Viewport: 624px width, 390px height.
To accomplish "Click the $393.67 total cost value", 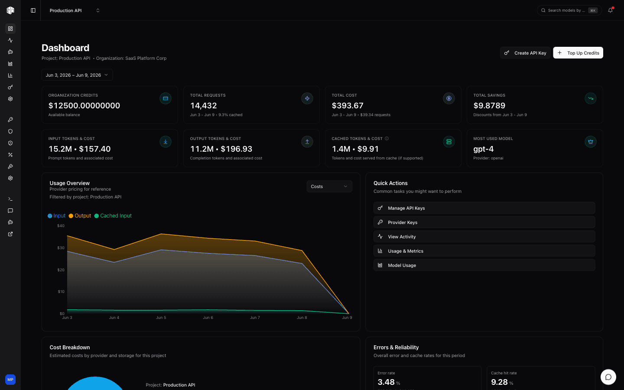I will pyautogui.click(x=348, y=106).
